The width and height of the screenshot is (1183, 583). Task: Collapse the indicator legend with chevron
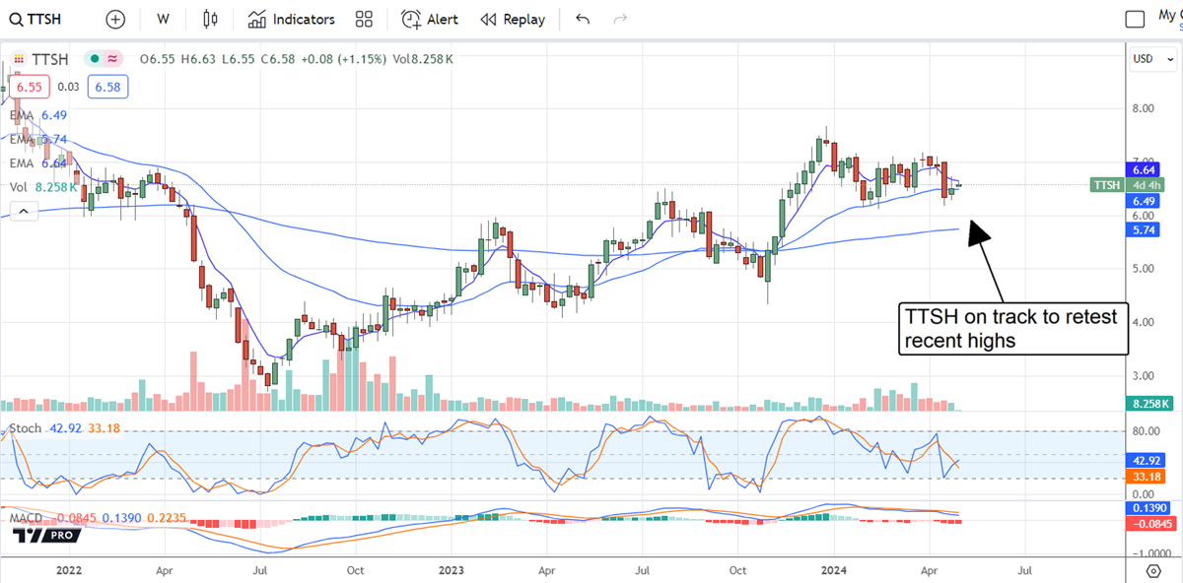(24, 209)
